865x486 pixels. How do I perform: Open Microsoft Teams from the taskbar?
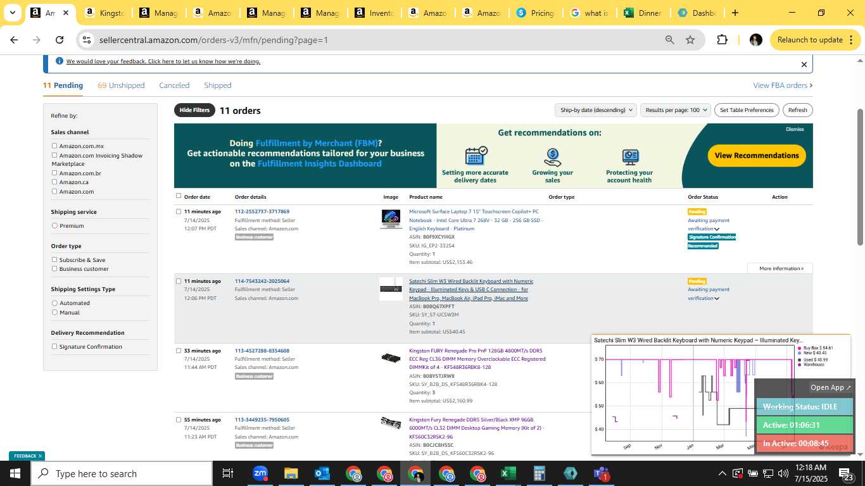click(601, 473)
